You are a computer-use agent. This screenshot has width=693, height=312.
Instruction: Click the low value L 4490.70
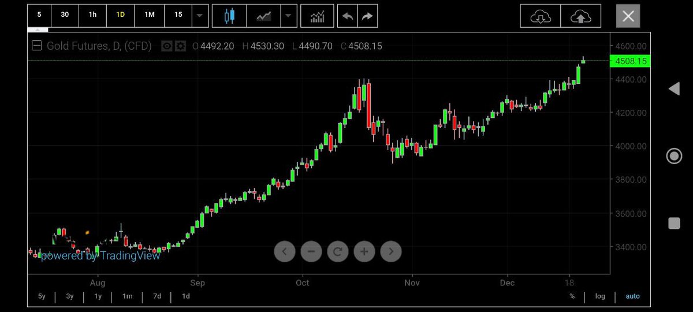(x=312, y=46)
